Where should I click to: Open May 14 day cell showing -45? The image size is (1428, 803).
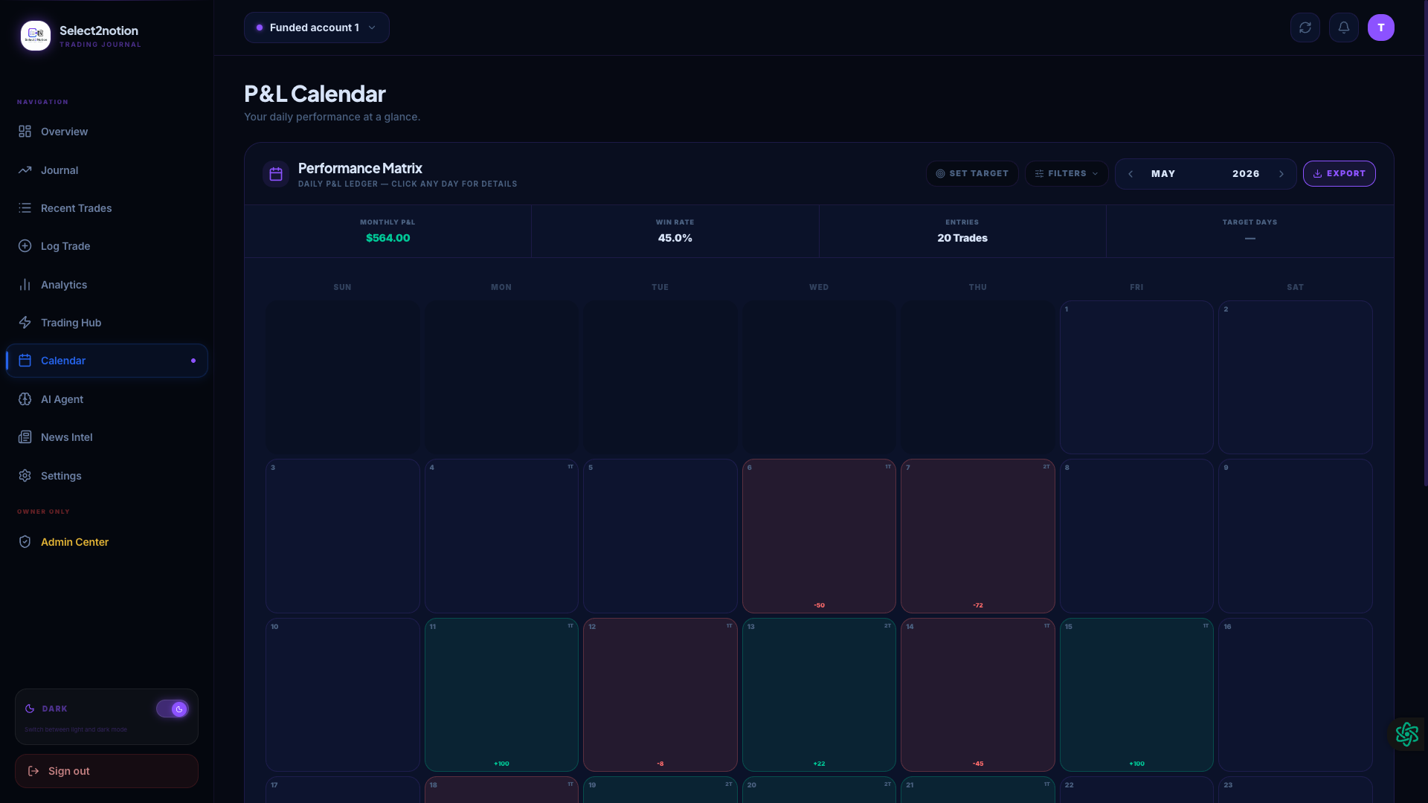pos(978,694)
